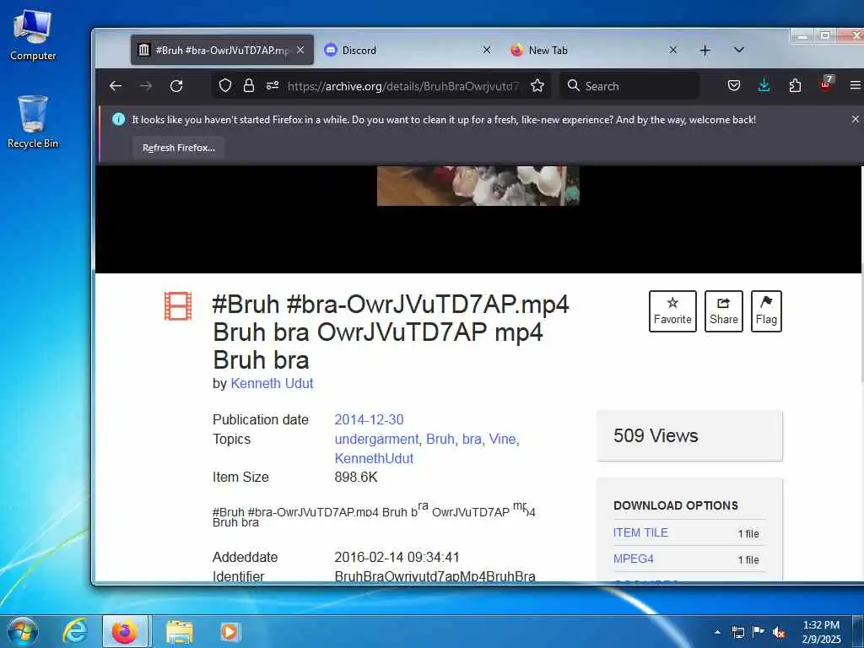
Task: Reload the page with the refresh icon
Action: point(176,86)
